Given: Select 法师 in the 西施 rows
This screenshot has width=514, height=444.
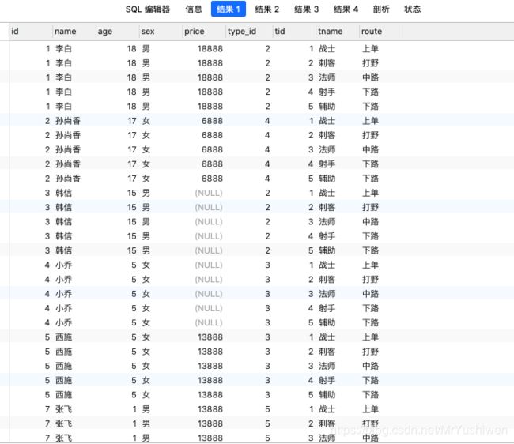Looking at the screenshot, I should click(327, 366).
